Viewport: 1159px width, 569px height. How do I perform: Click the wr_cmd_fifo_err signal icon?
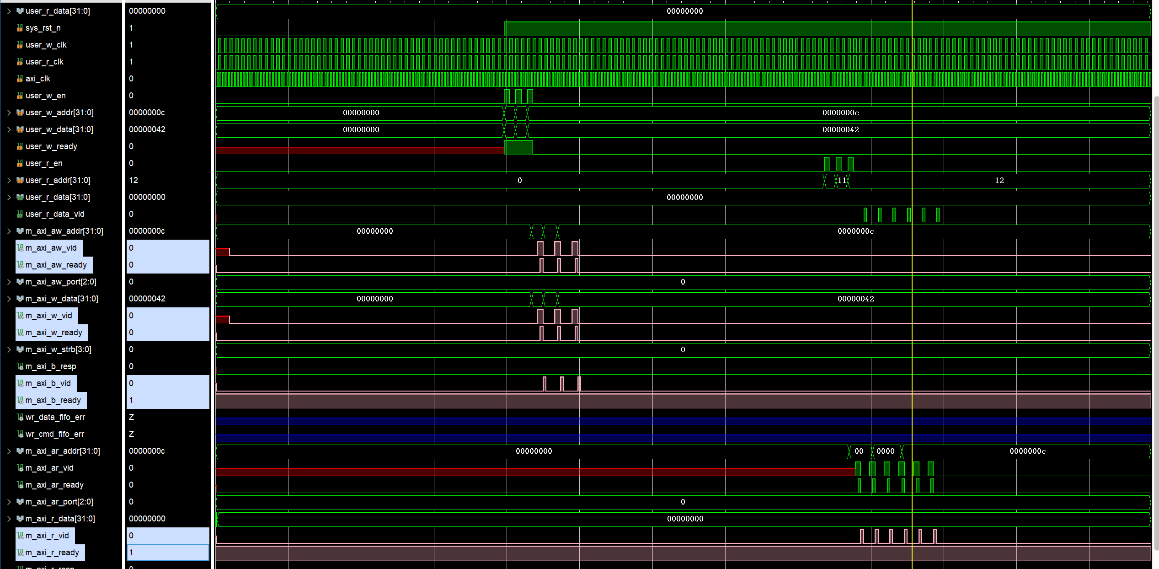(x=20, y=434)
